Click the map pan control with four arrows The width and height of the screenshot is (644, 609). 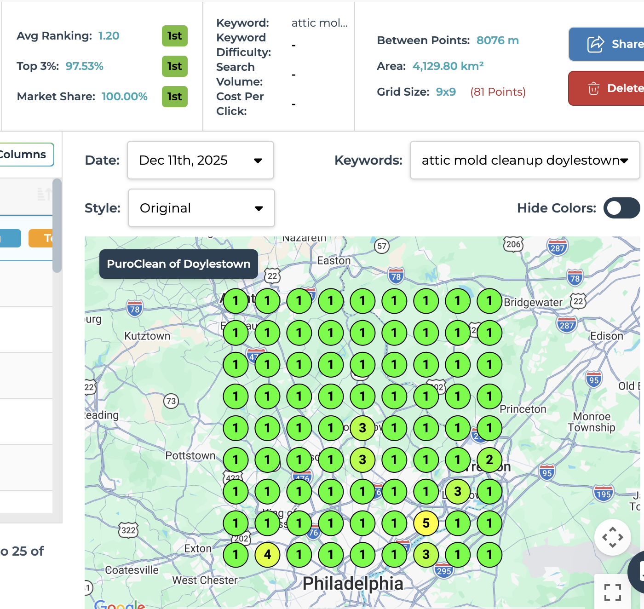[614, 537]
